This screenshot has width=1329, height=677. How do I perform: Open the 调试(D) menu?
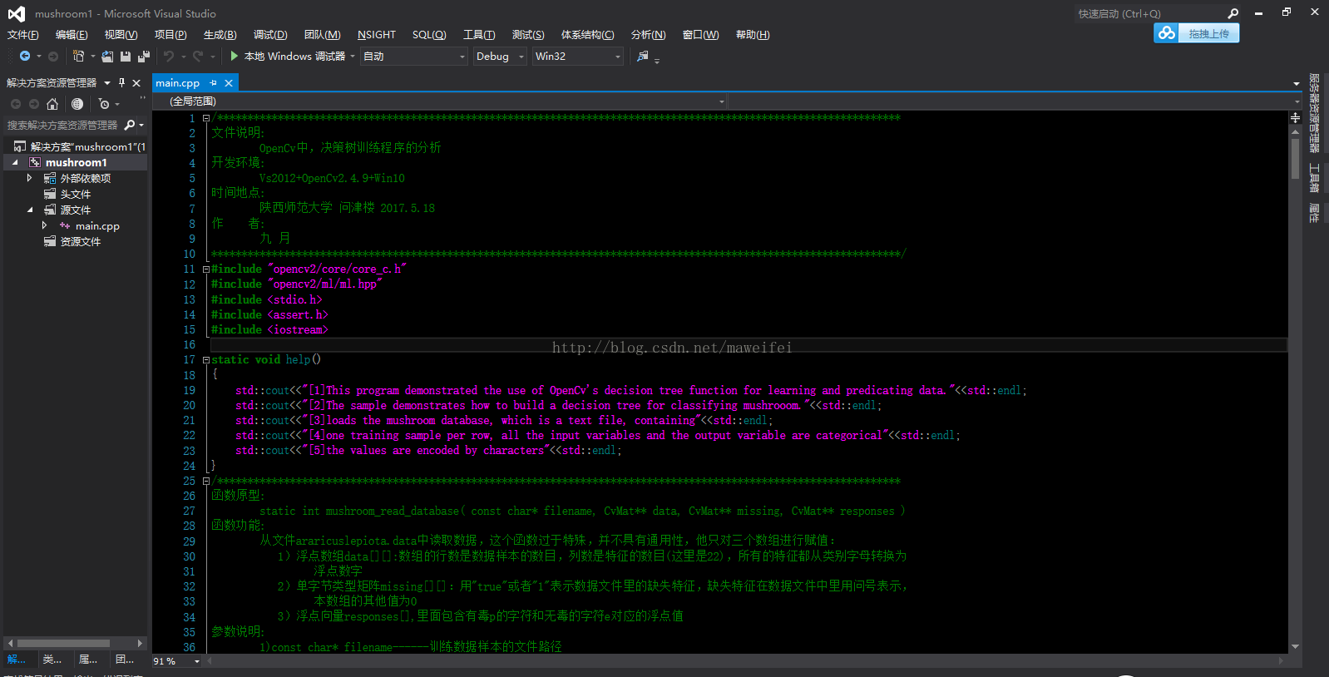(x=270, y=35)
